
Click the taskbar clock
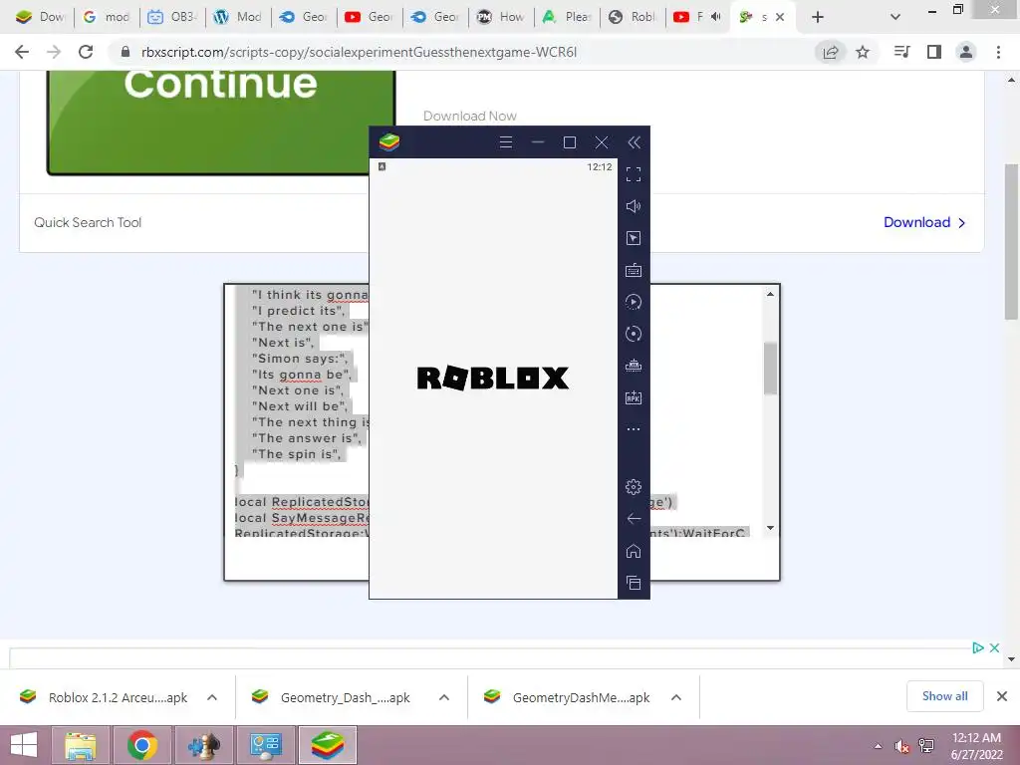click(976, 745)
